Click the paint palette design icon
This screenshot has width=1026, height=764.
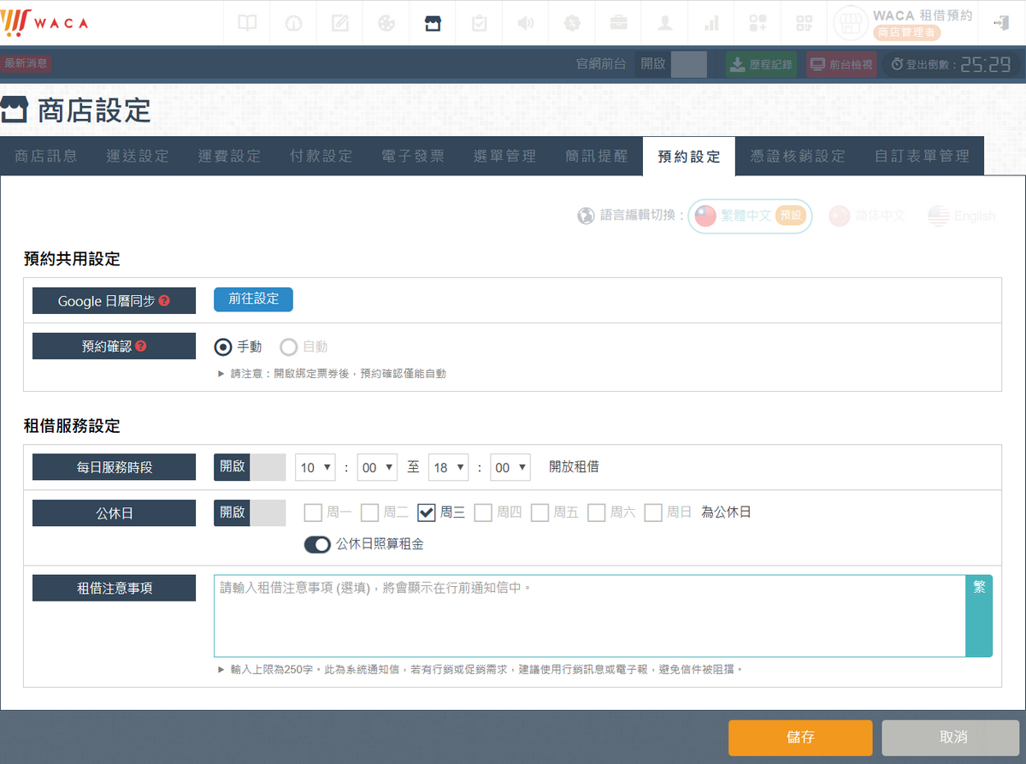pos(386,23)
